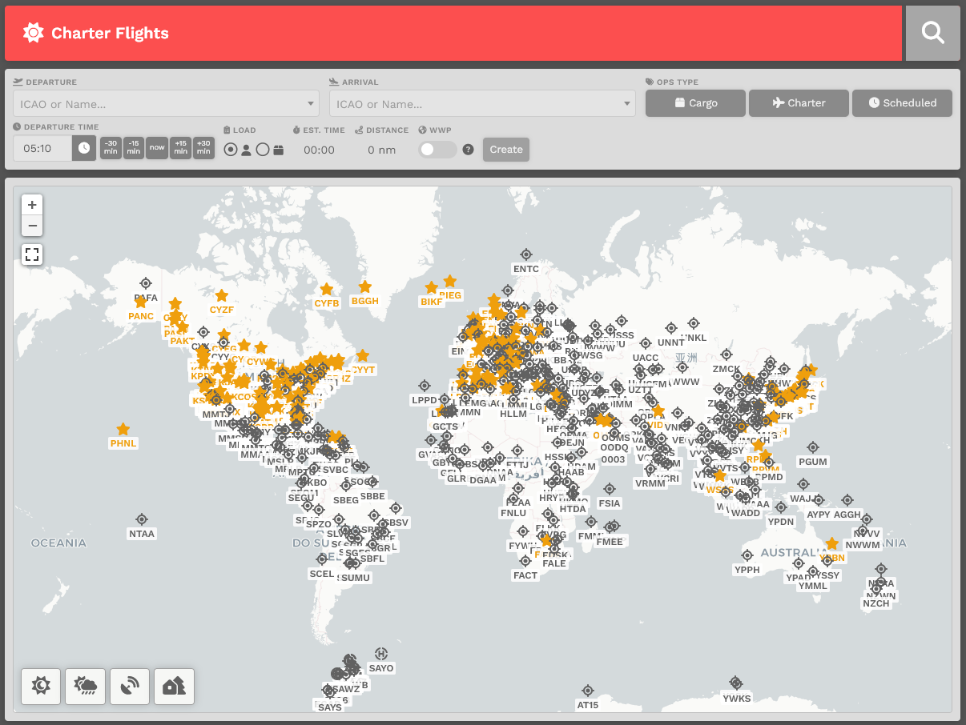This screenshot has width=966, height=725.
Task: Shift departure time by +15 min
Action: 180,148
